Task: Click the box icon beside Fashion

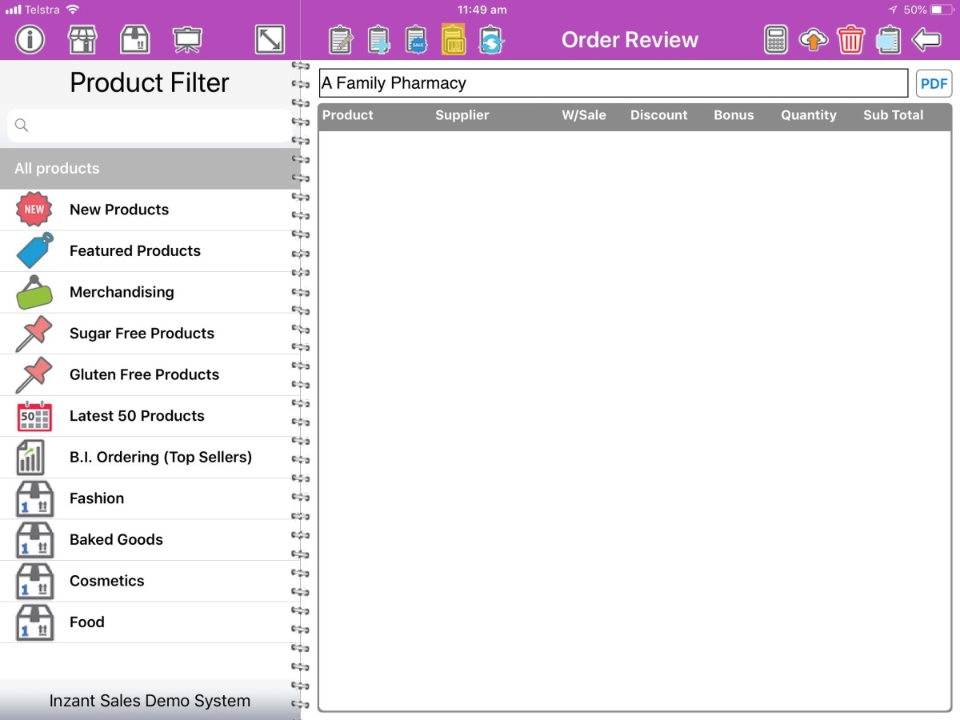Action: coord(35,498)
